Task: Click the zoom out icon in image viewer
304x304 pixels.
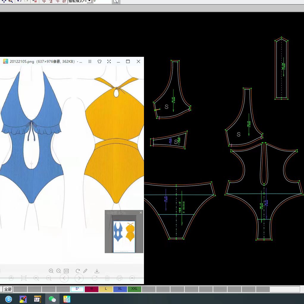Action: coord(59,271)
